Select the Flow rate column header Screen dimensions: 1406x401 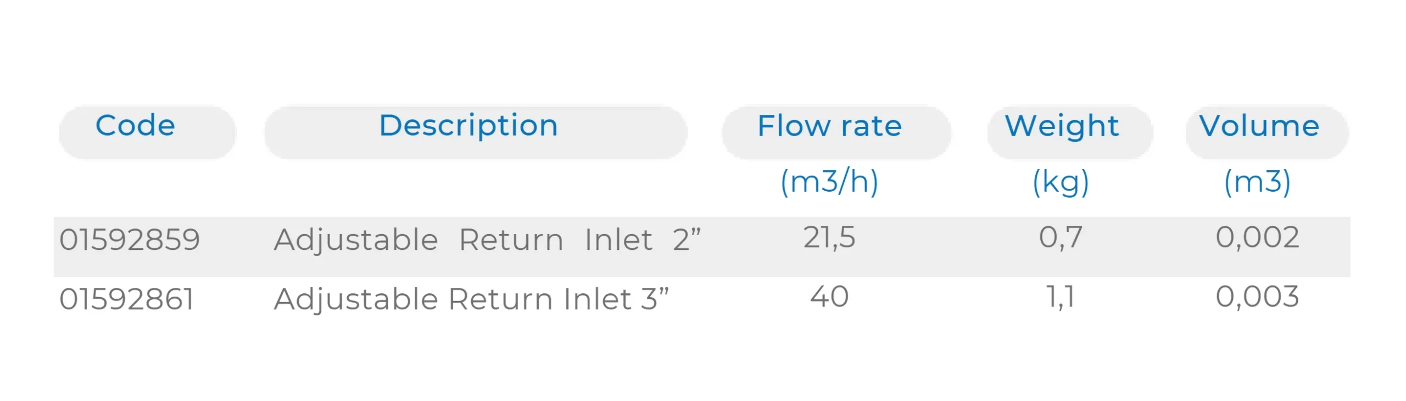coord(829,126)
